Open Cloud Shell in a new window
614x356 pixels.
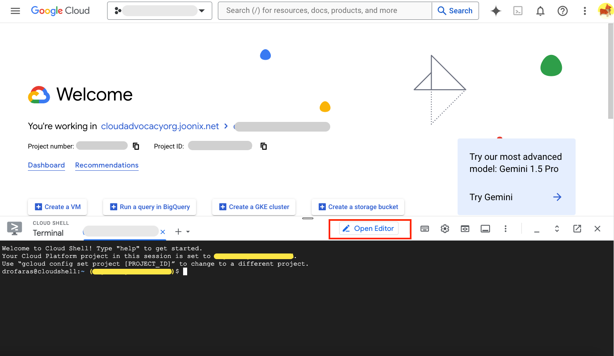coord(577,228)
